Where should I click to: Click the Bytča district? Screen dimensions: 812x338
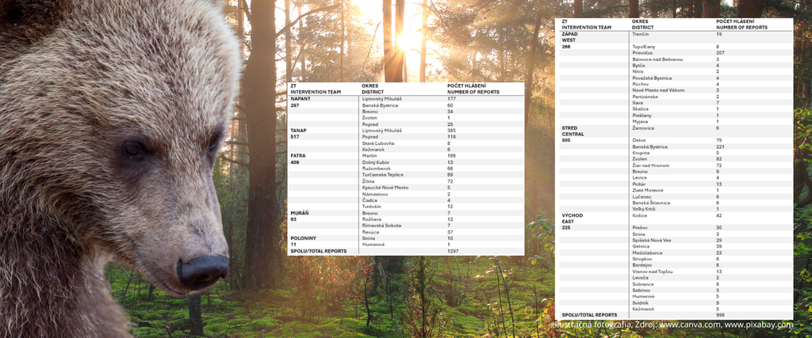pyautogui.click(x=638, y=66)
